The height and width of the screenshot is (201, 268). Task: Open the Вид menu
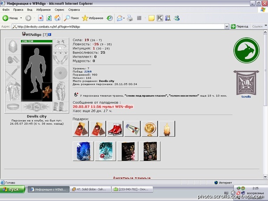pyautogui.click(x=29, y=10)
